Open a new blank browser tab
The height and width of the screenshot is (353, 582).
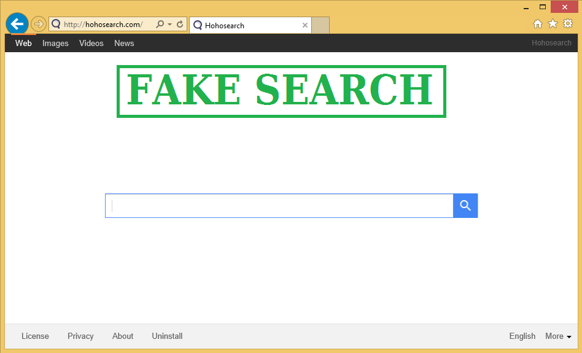pos(320,25)
